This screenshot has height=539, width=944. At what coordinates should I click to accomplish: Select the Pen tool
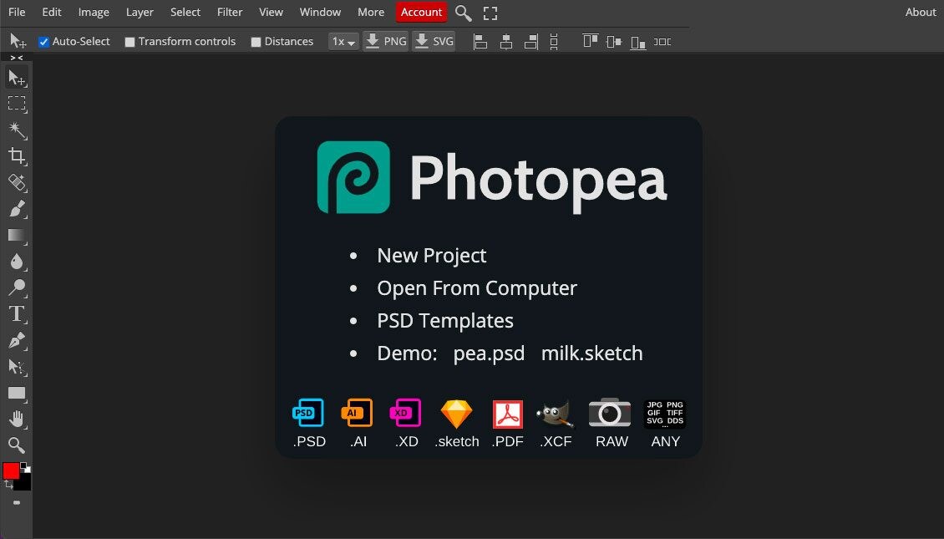coord(16,340)
